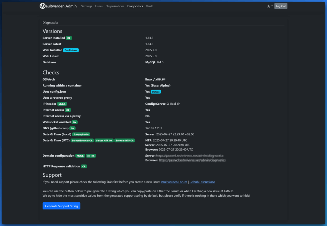The width and height of the screenshot is (327, 226).
Task: Click the Uses a reverse proxy label
Action: [57, 98]
